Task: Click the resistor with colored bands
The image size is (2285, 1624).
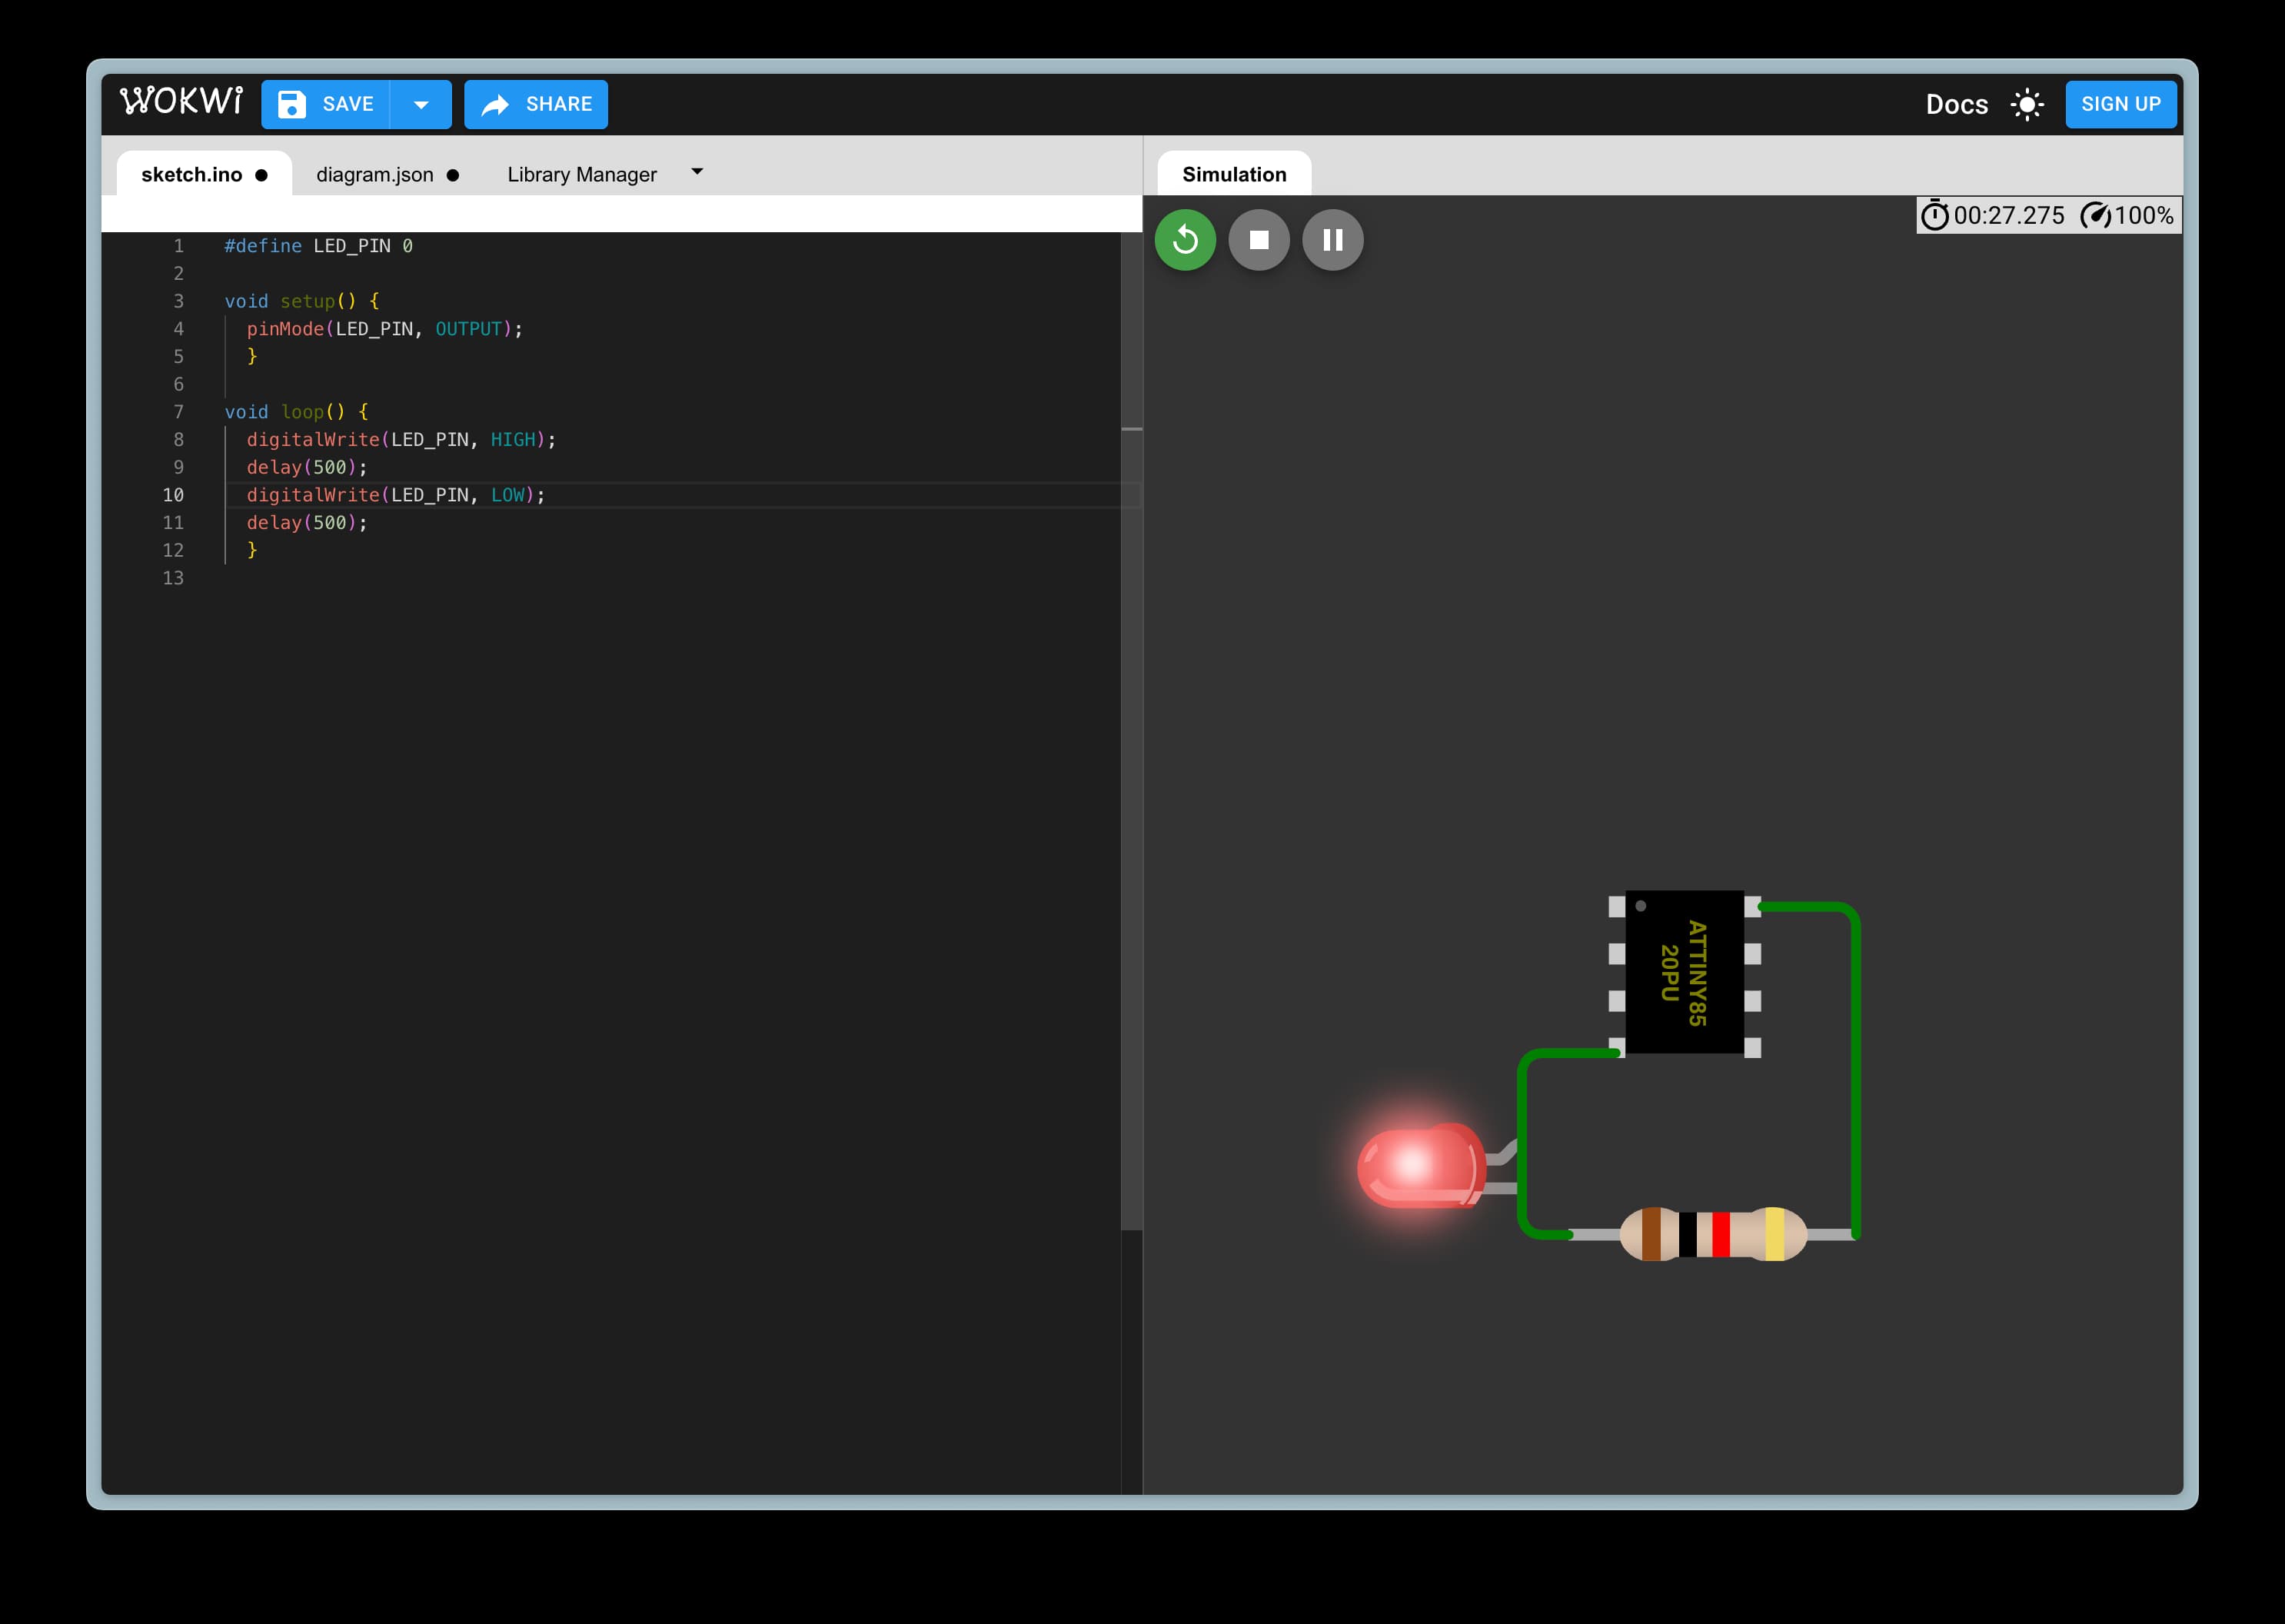Action: click(x=1712, y=1234)
